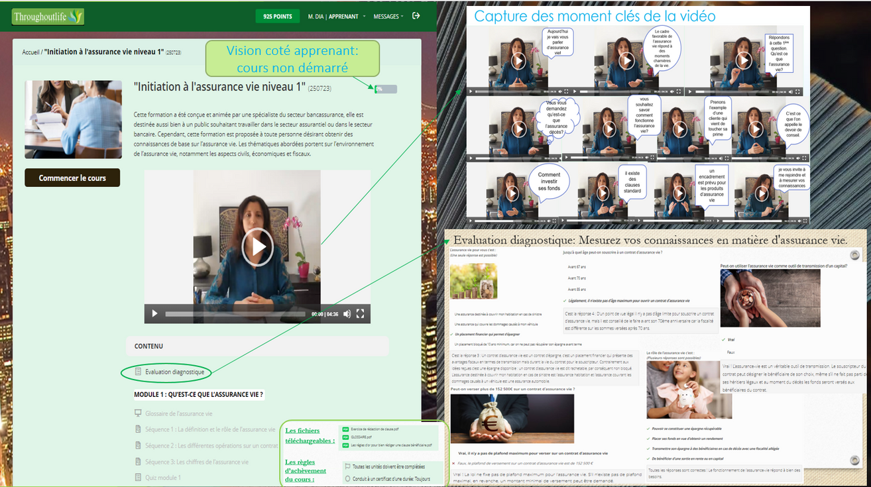Click the main video's seek progress bar
Screen dimensions: 871x487
235,314
